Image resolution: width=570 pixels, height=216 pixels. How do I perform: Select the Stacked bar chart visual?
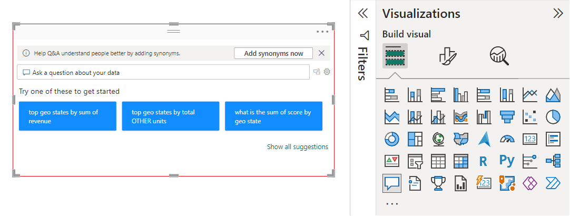click(x=391, y=95)
